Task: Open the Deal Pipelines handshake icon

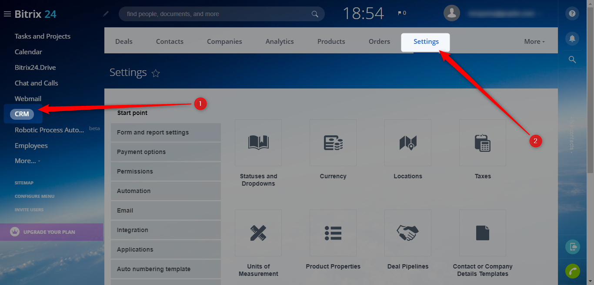Action: pyautogui.click(x=408, y=233)
